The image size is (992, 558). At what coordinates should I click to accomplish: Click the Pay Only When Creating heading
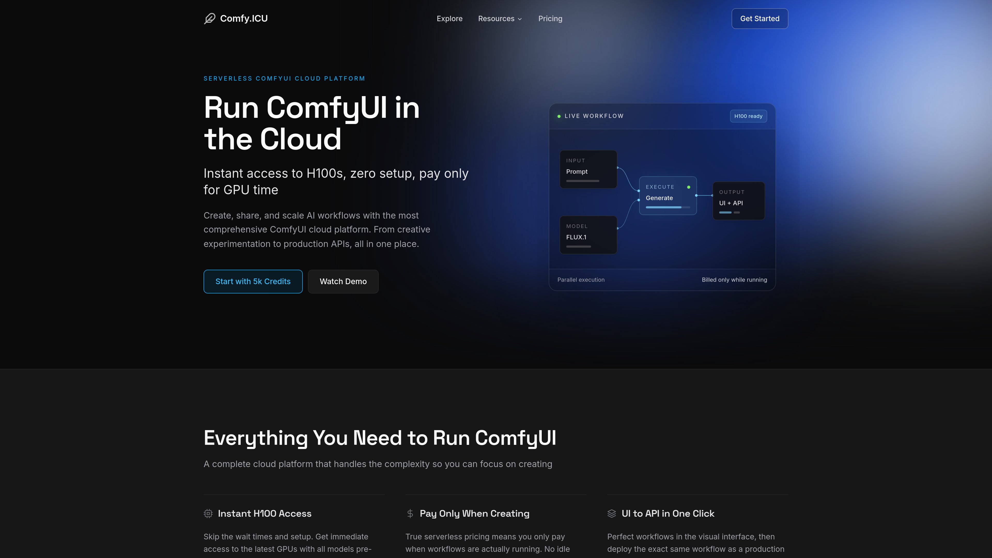coord(475,514)
